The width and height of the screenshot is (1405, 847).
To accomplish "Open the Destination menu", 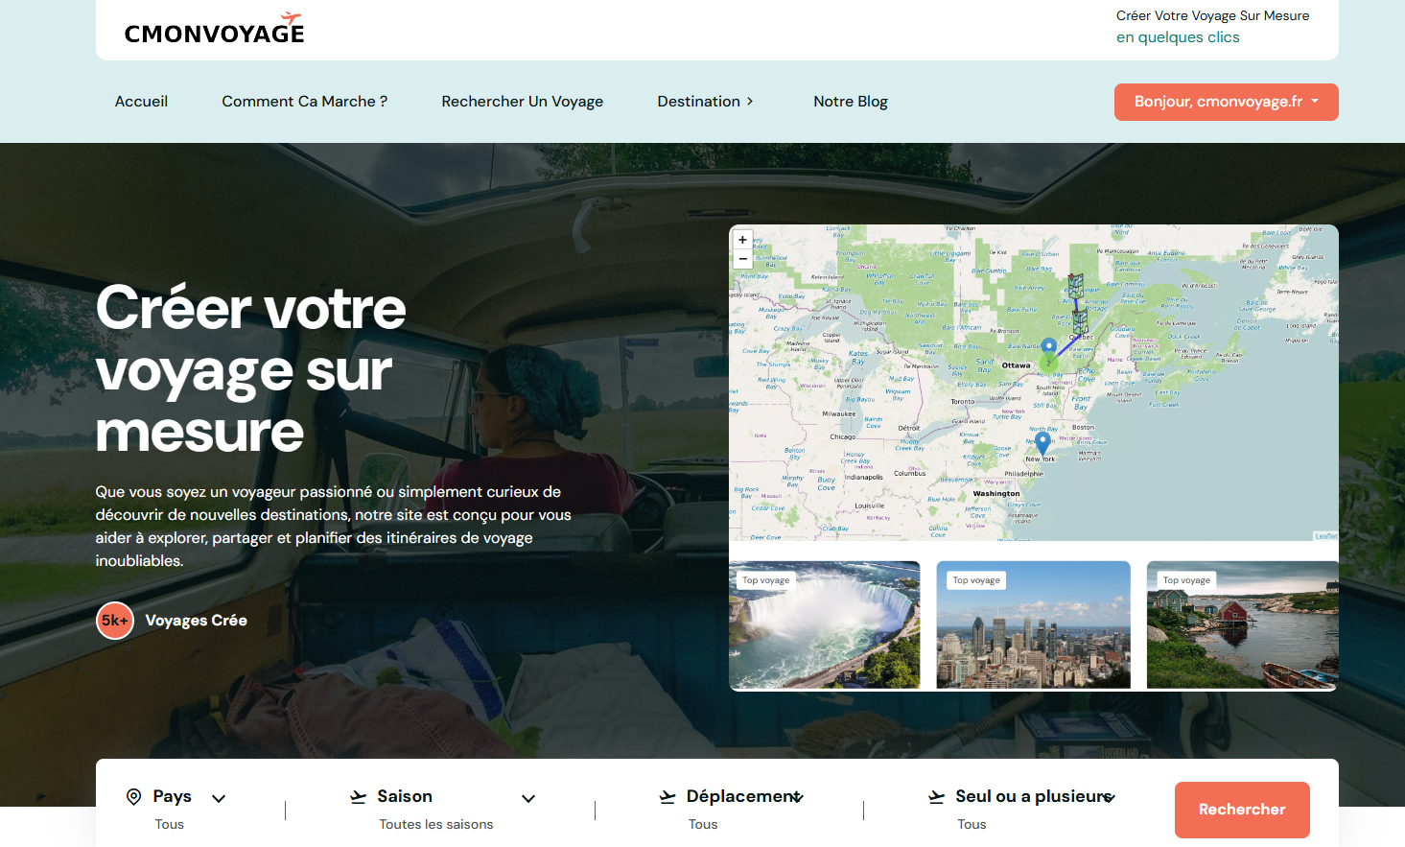I will coord(705,102).
